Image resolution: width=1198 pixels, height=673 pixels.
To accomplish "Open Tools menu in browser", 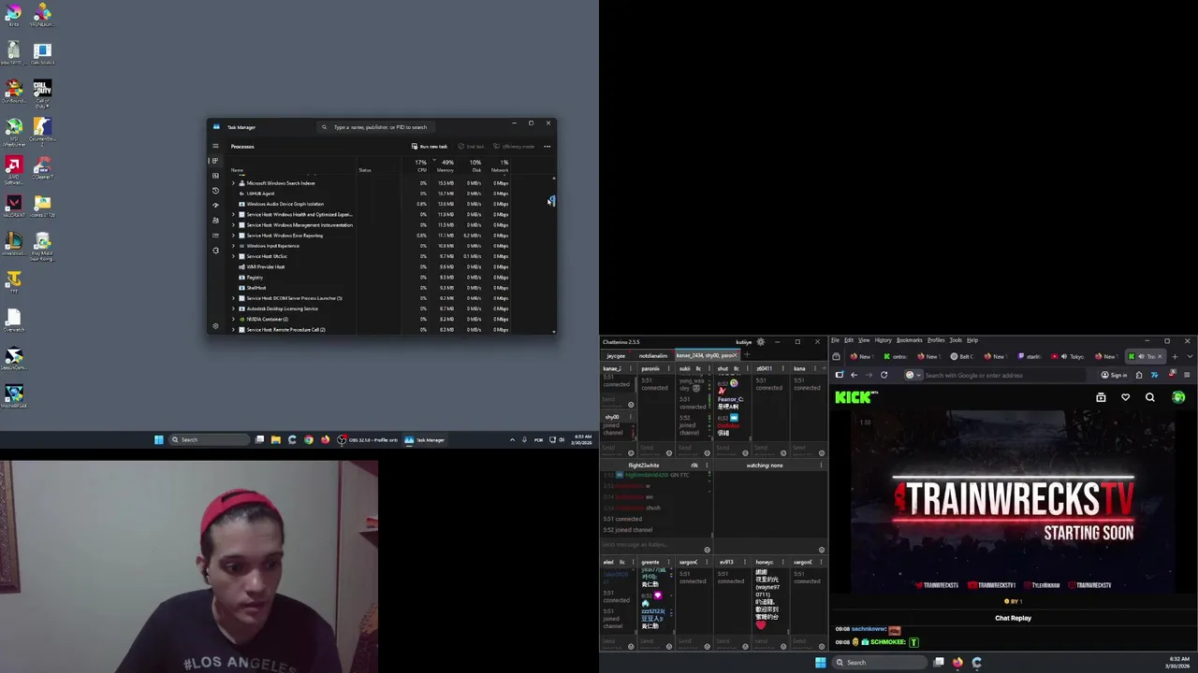I will 956,340.
